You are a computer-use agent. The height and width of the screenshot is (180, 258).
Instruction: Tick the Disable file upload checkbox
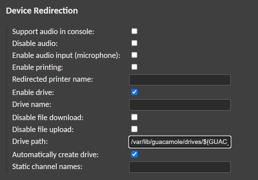(x=134, y=129)
